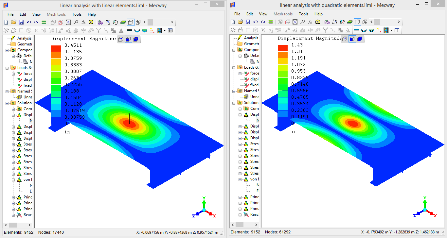Select Geometry item in quadratic window tree

pyautogui.click(x=251, y=44)
